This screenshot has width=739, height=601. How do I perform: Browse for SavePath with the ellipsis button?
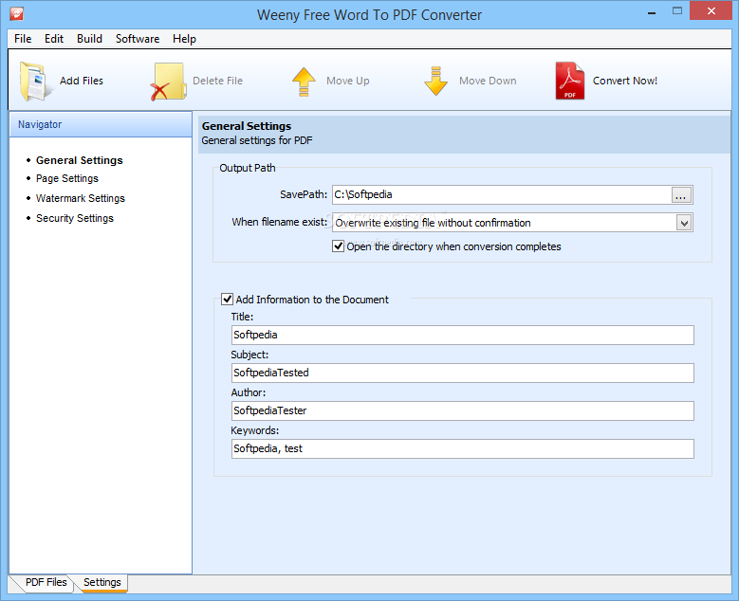coord(681,195)
